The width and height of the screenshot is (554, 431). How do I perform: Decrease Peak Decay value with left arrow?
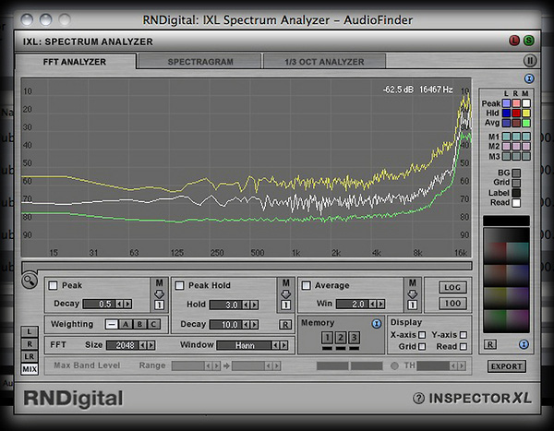pos(120,304)
